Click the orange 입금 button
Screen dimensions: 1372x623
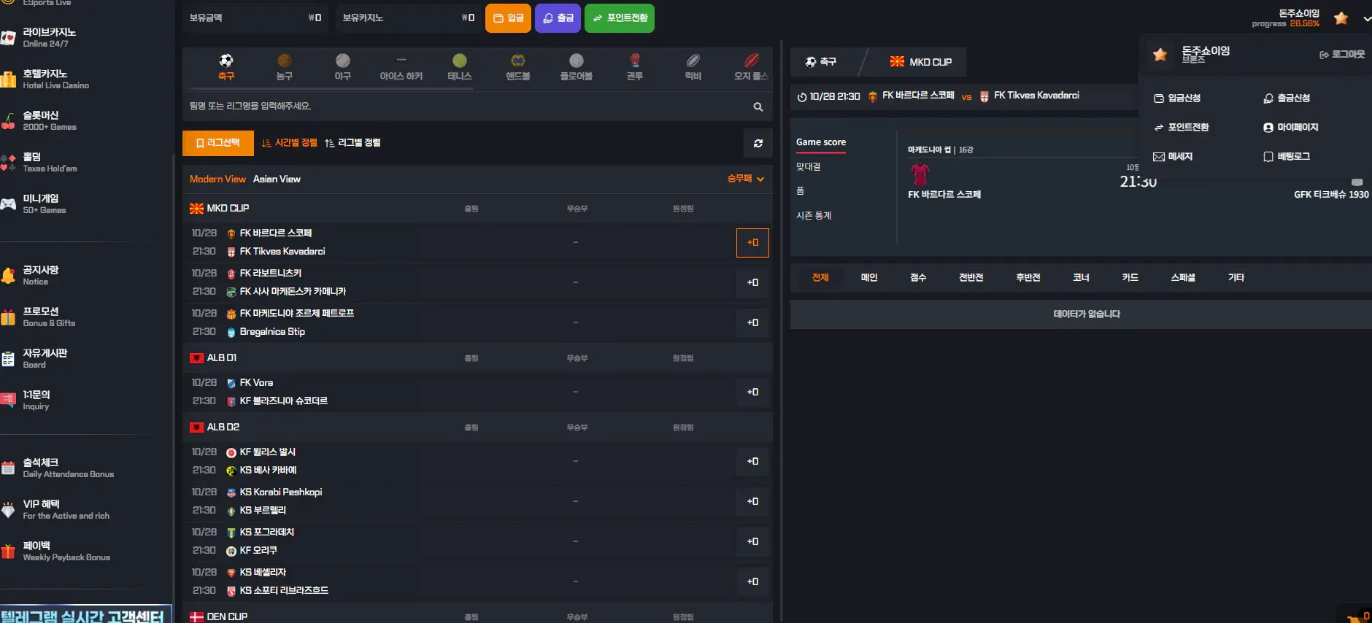tap(508, 18)
